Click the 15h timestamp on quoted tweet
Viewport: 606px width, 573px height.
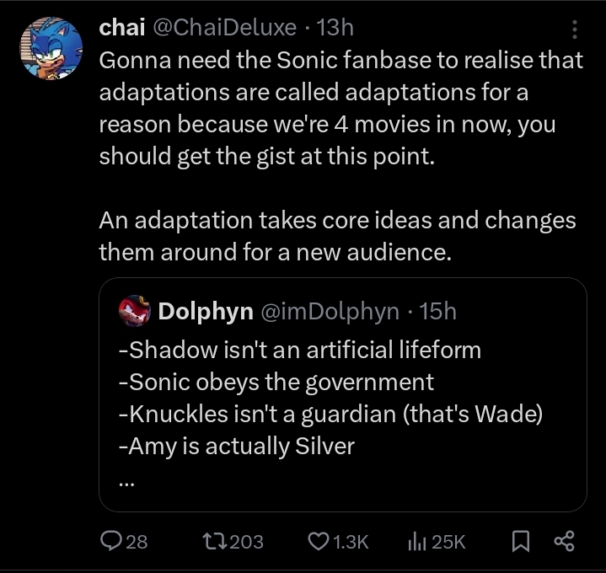pyautogui.click(x=437, y=311)
